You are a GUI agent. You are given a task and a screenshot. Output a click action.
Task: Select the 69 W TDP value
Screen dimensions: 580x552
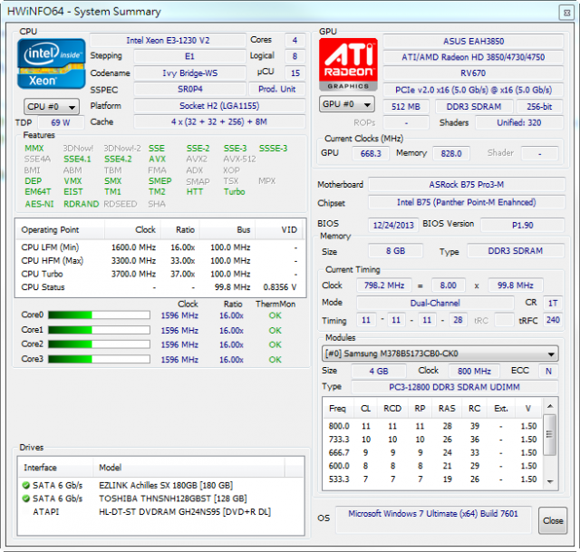pos(61,122)
